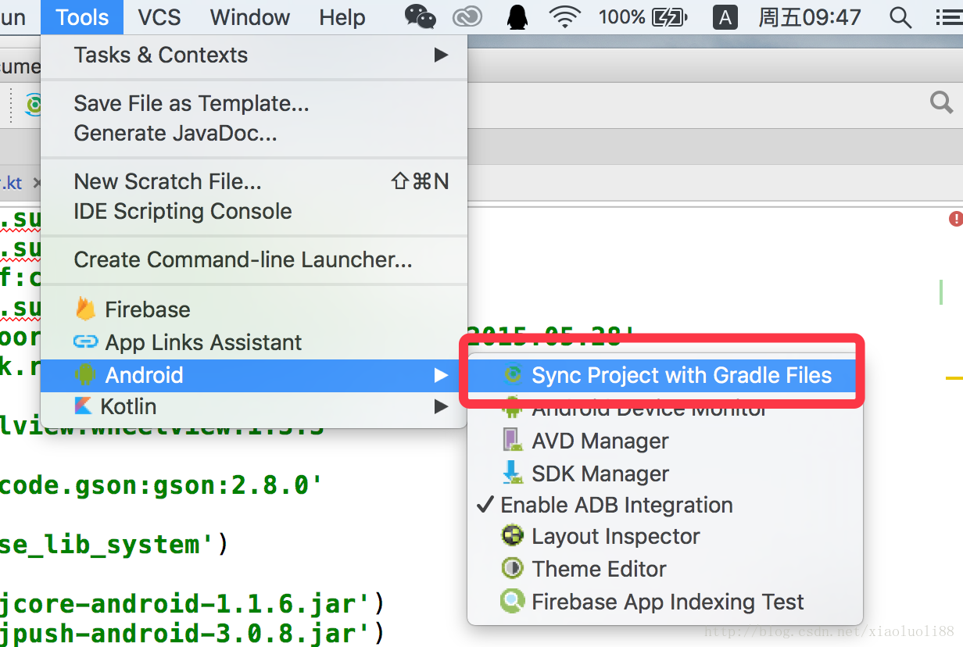Click the SDK Manager download icon
Image resolution: width=963 pixels, height=647 pixels.
[512, 473]
